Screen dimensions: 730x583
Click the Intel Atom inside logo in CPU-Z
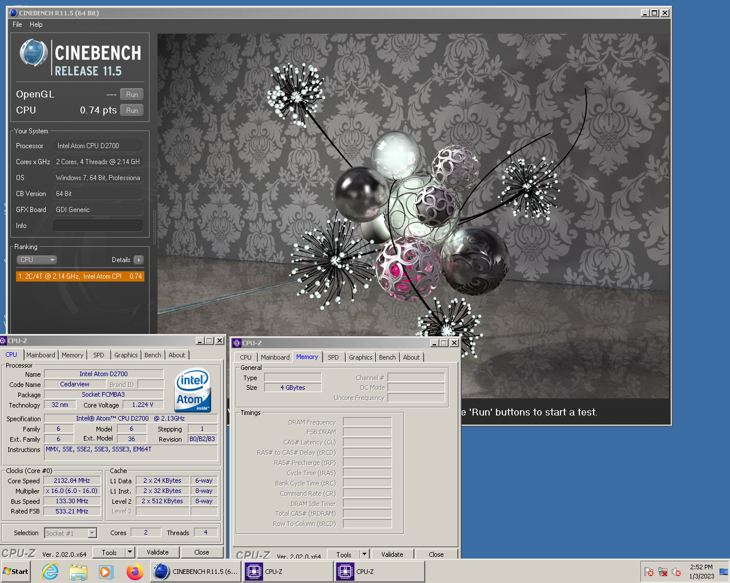[193, 391]
